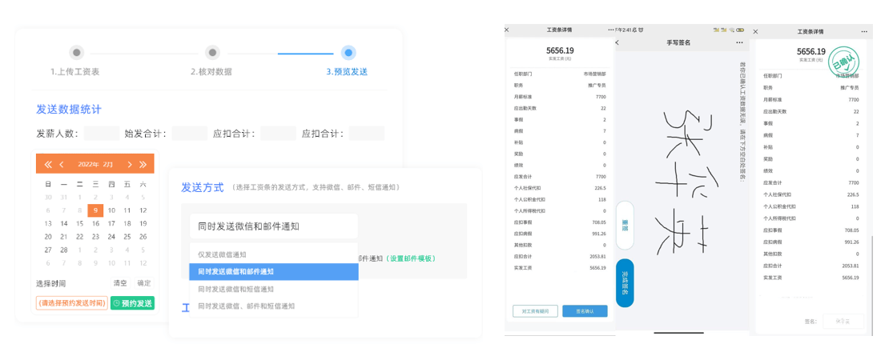The width and height of the screenshot is (889, 356).
Task: Click 2.核对数据 step label
Action: click(x=211, y=72)
